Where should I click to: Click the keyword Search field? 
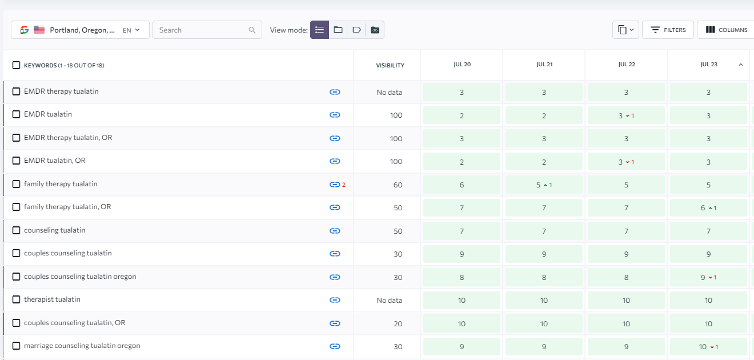coord(207,30)
